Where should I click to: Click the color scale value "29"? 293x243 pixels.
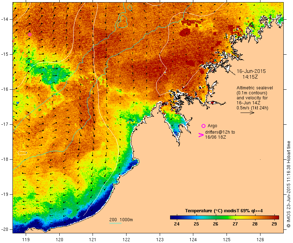pyautogui.click(x=274, y=224)
